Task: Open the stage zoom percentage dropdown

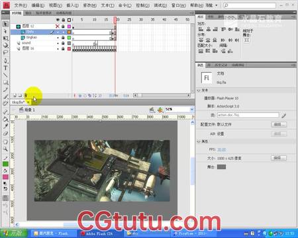Action: (x=192, y=109)
